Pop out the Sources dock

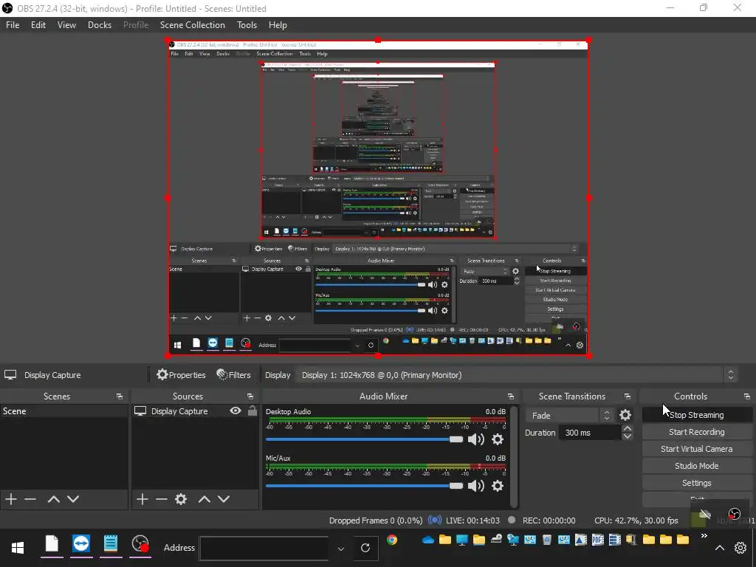coord(250,396)
